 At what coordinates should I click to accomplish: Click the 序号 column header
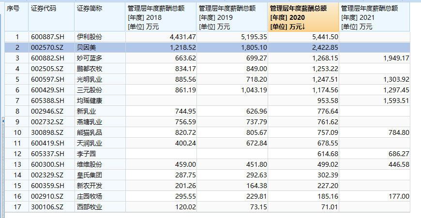[x=16, y=17]
